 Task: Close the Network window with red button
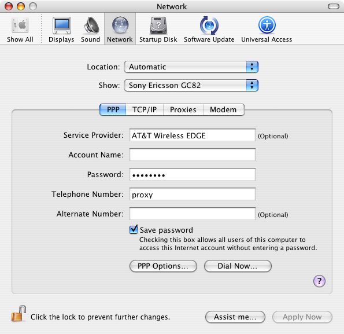(9, 6)
